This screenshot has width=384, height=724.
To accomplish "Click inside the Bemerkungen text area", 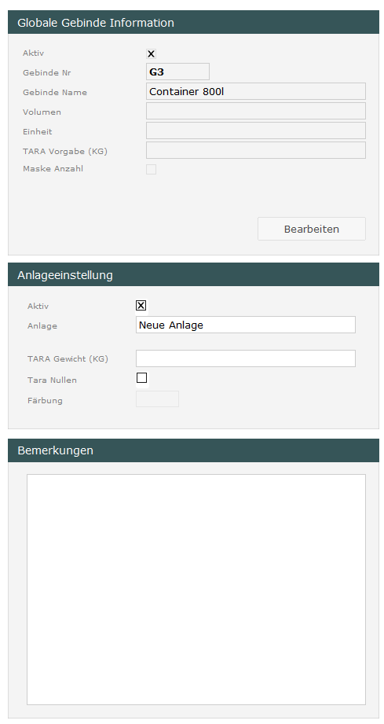I will coord(196,589).
